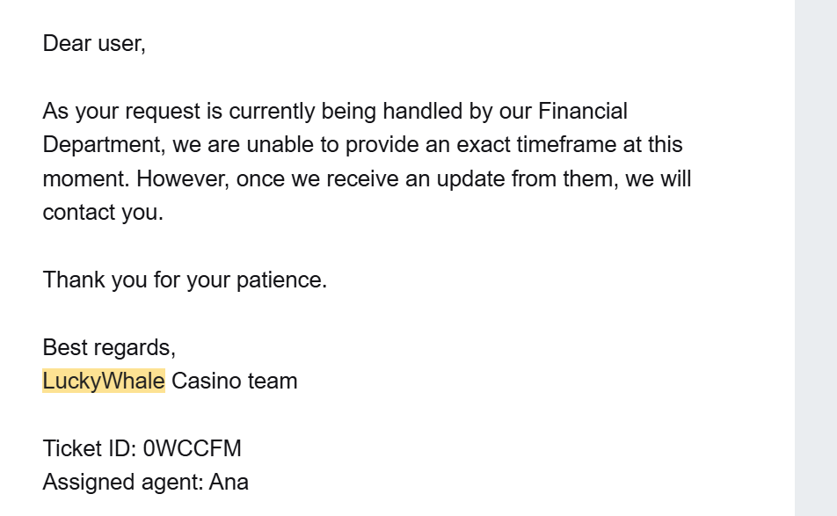The width and height of the screenshot is (837, 516).
Task: Click the word "Department" in the paragraph
Action: point(99,144)
